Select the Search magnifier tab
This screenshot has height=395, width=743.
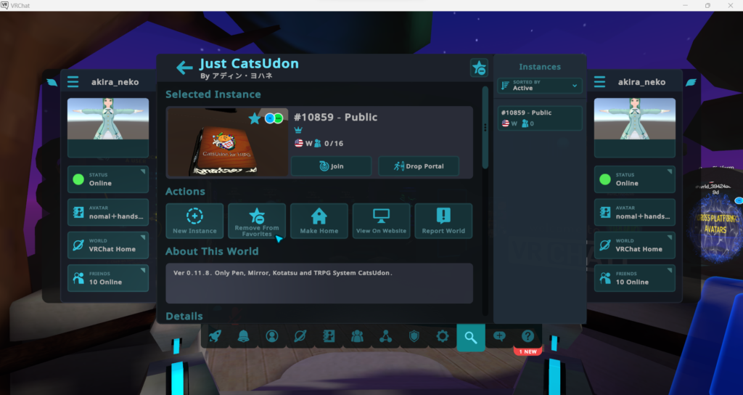(x=471, y=337)
